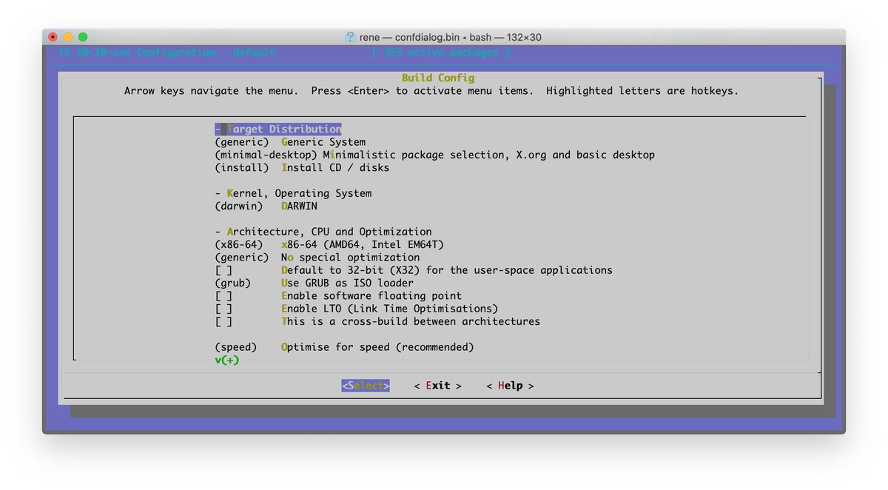Open the Generic System option
Image resolution: width=888 pixels, height=490 pixels.
(x=290, y=142)
